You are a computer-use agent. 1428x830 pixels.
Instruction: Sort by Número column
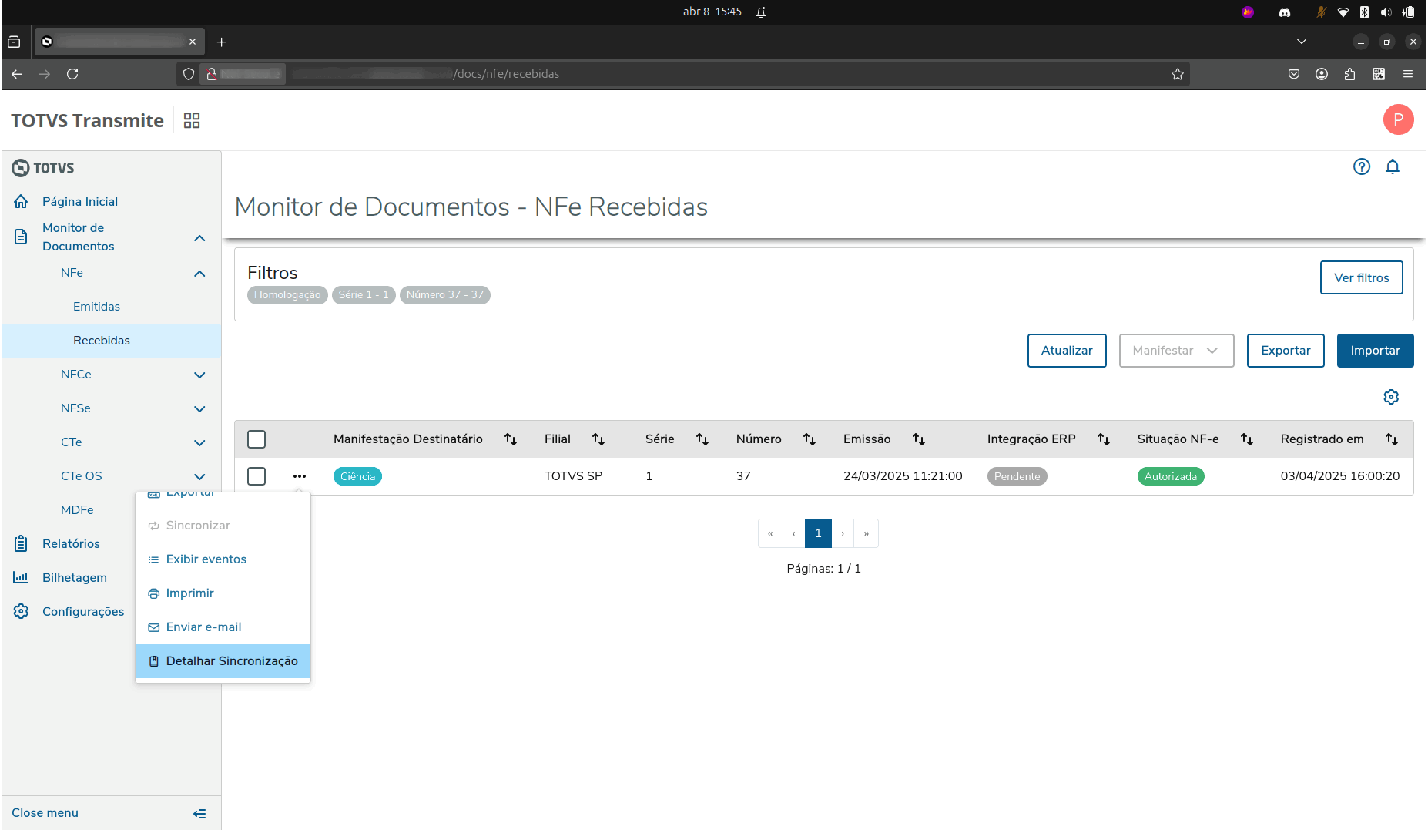click(x=810, y=439)
